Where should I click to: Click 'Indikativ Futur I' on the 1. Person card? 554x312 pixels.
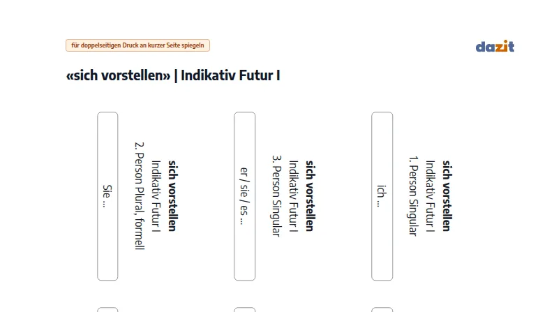(x=430, y=196)
